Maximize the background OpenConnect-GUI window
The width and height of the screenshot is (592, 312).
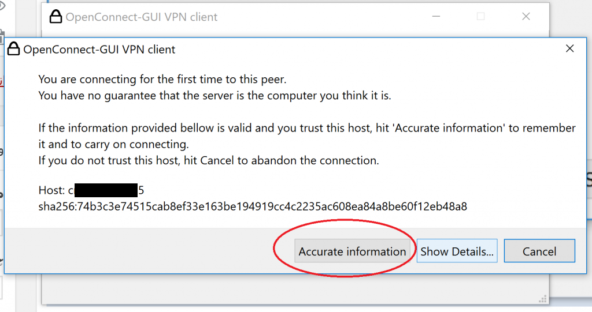[480, 17]
